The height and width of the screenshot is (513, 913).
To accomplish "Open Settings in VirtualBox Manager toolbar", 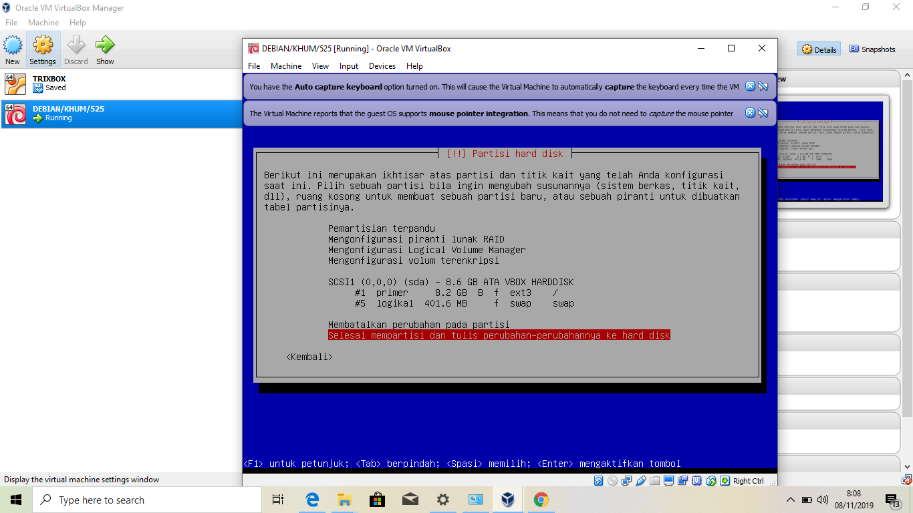I will pyautogui.click(x=43, y=50).
